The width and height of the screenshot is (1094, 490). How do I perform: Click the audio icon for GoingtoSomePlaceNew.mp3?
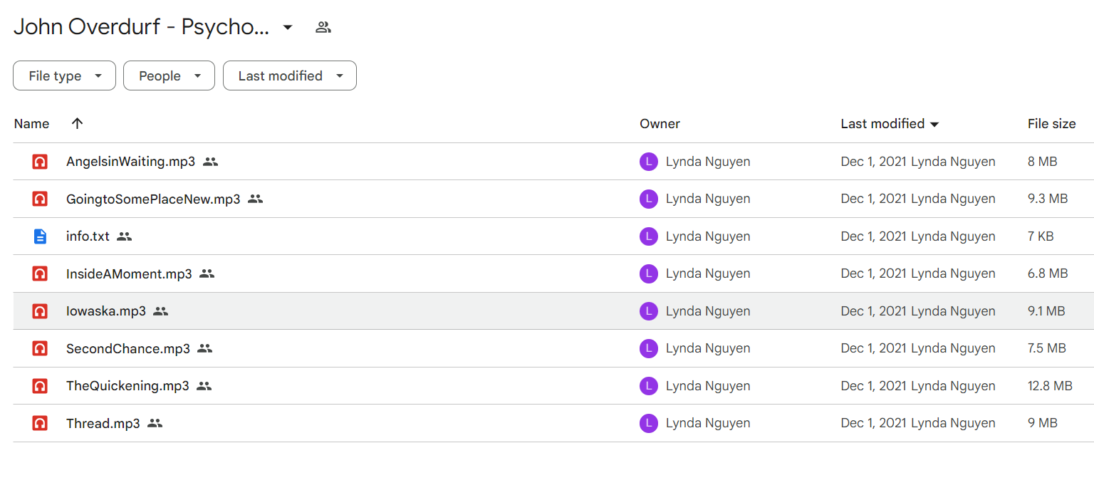40,199
